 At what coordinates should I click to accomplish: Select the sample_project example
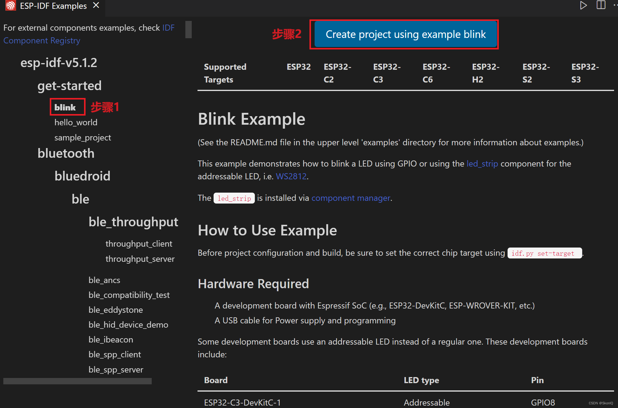tap(83, 137)
